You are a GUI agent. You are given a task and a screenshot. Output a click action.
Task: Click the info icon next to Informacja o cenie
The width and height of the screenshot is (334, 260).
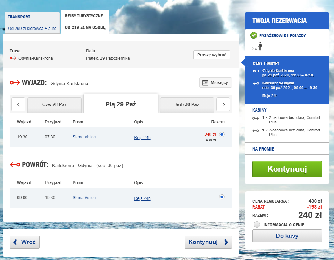pos(257,225)
